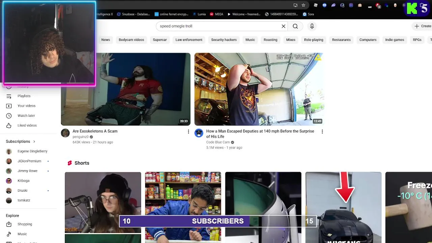The height and width of the screenshot is (243, 432).
Task: Click the 'ext' browser extension icon
Action: [x=370, y=7]
